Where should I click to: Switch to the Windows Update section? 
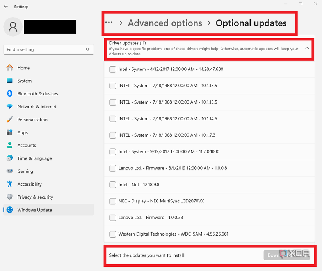(x=10, y=209)
